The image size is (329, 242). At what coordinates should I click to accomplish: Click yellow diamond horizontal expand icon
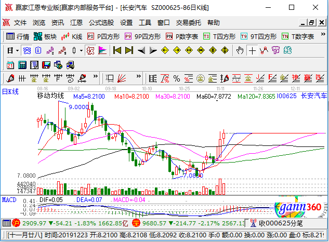(189, 50)
